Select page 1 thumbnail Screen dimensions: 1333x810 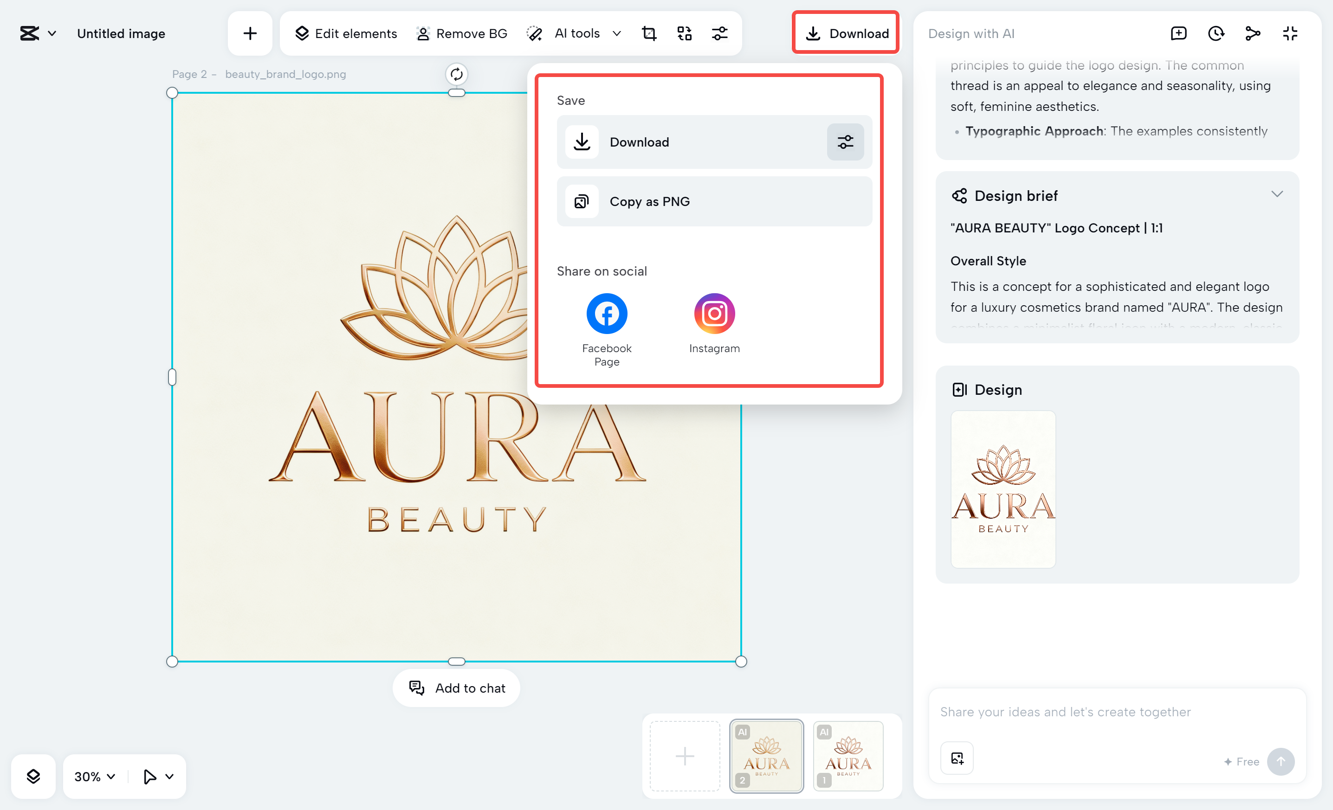(848, 755)
